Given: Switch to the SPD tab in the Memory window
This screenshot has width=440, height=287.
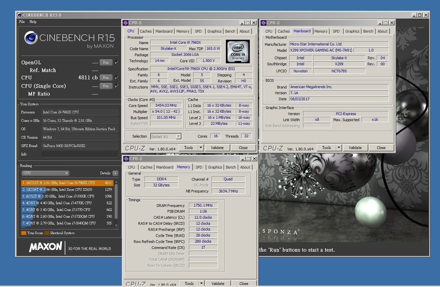Looking at the screenshot, I should coord(199,167).
